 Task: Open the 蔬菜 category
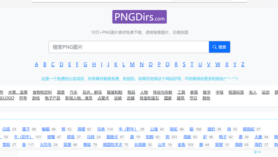61,92
